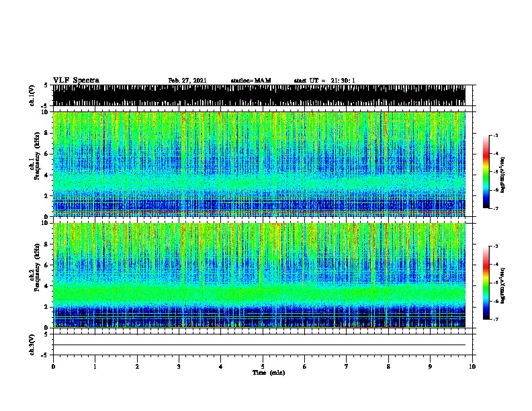This screenshot has width=532, height=411.
Task: Click inside the ch.2 spectrogram panel
Action: tap(259, 275)
